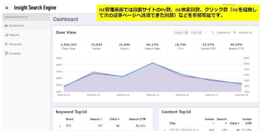Remove the Click tag with its x icon
Screen dimensions: 262x133
tap(200, 33)
